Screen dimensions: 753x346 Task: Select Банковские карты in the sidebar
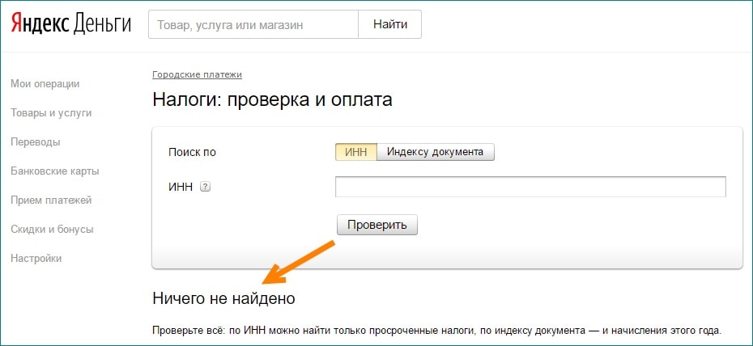coord(55,171)
